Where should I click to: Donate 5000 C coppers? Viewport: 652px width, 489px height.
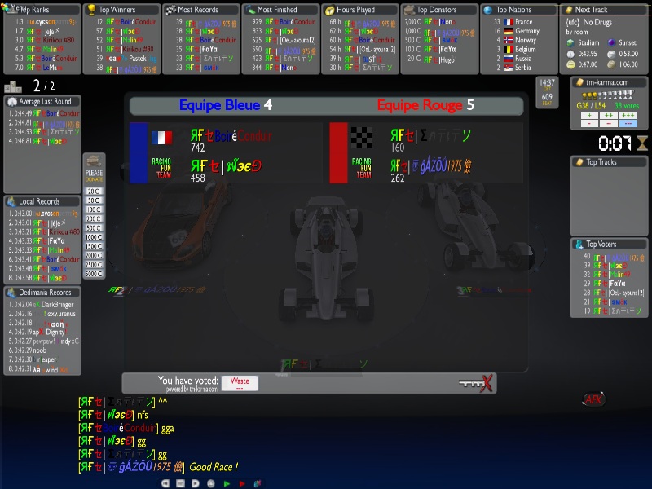coord(94,274)
